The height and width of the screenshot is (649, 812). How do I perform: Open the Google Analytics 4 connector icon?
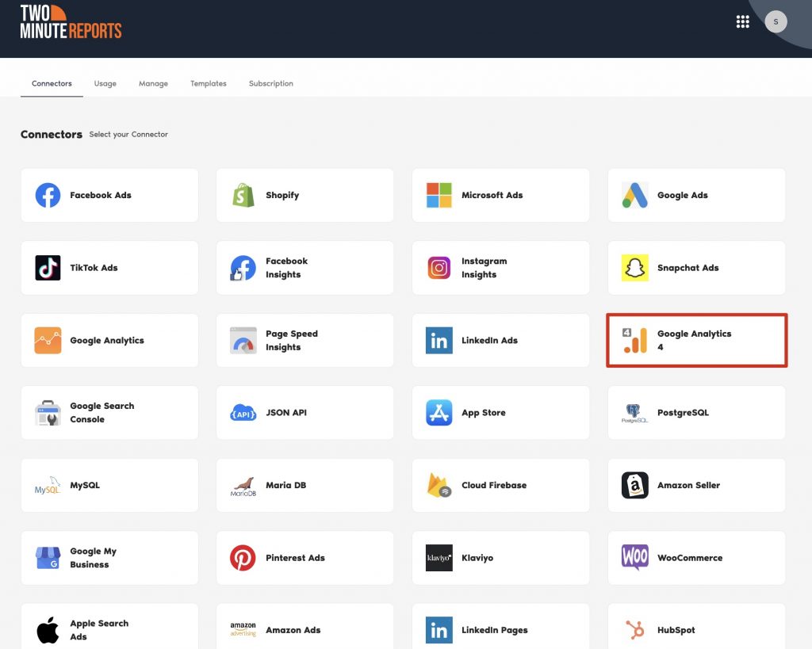634,340
